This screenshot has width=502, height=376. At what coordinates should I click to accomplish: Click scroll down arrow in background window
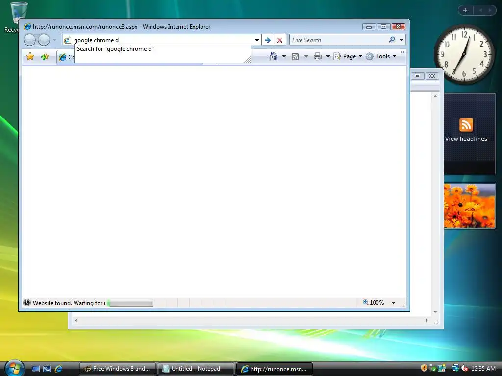coord(435,312)
